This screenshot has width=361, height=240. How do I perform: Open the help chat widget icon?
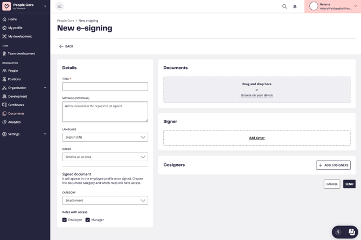351,232
